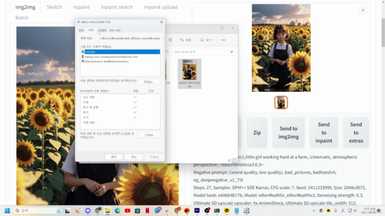
Task: Switch to the Batch tab
Action: [22, 17]
